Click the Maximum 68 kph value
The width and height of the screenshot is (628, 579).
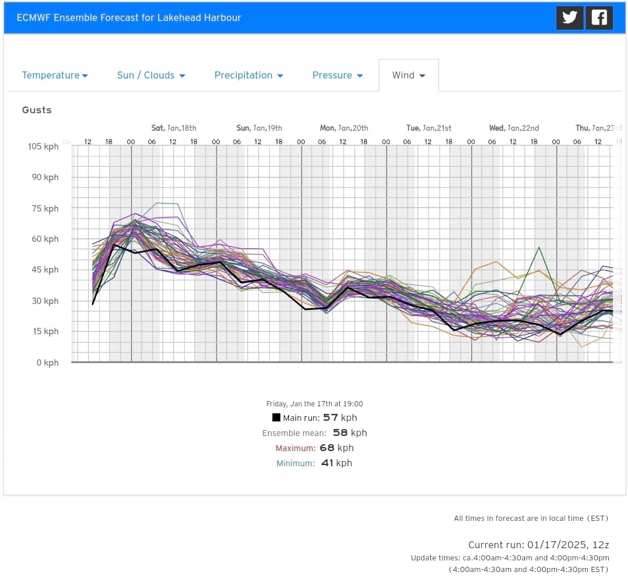coord(337,448)
